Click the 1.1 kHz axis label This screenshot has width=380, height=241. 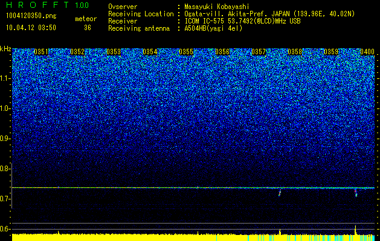(x=5, y=78)
